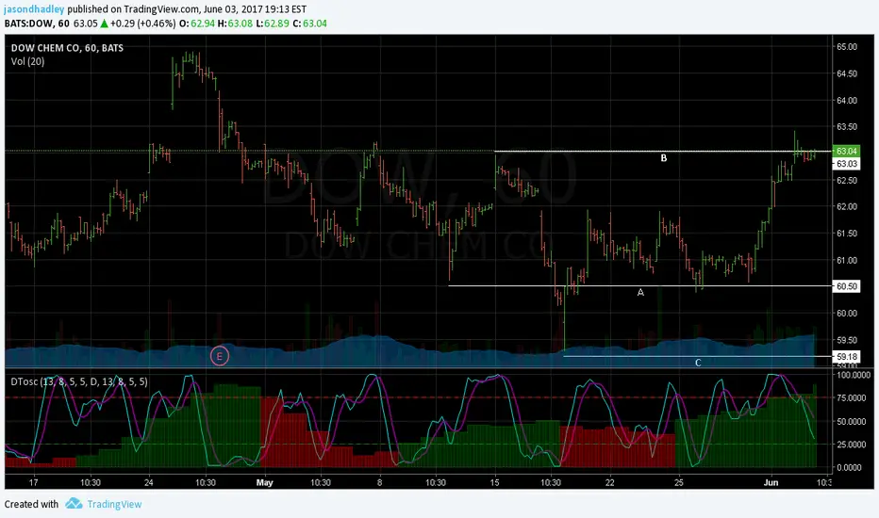Click the Vol (20) indicator label
The width and height of the screenshot is (879, 518).
point(27,61)
